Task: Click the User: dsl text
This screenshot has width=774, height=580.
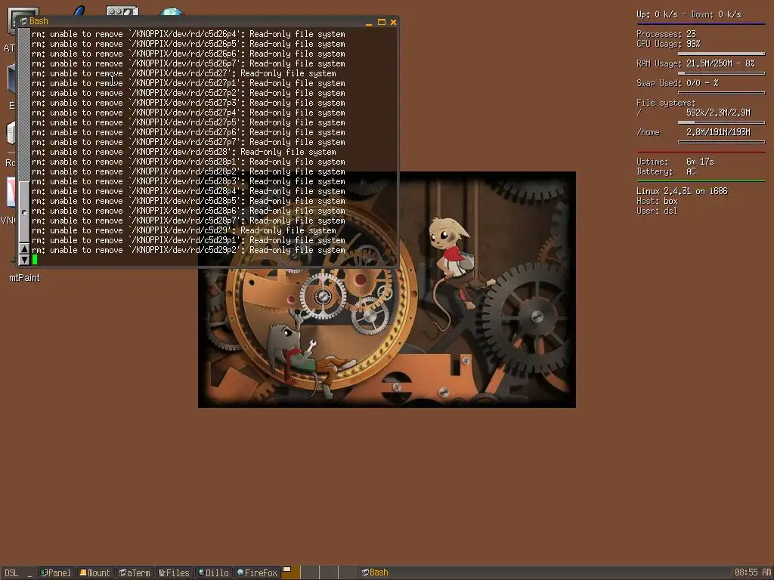Action: [657, 211]
